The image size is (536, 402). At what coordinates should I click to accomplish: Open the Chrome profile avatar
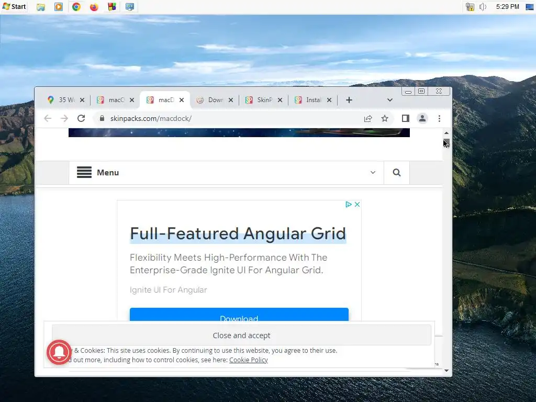[x=422, y=118]
